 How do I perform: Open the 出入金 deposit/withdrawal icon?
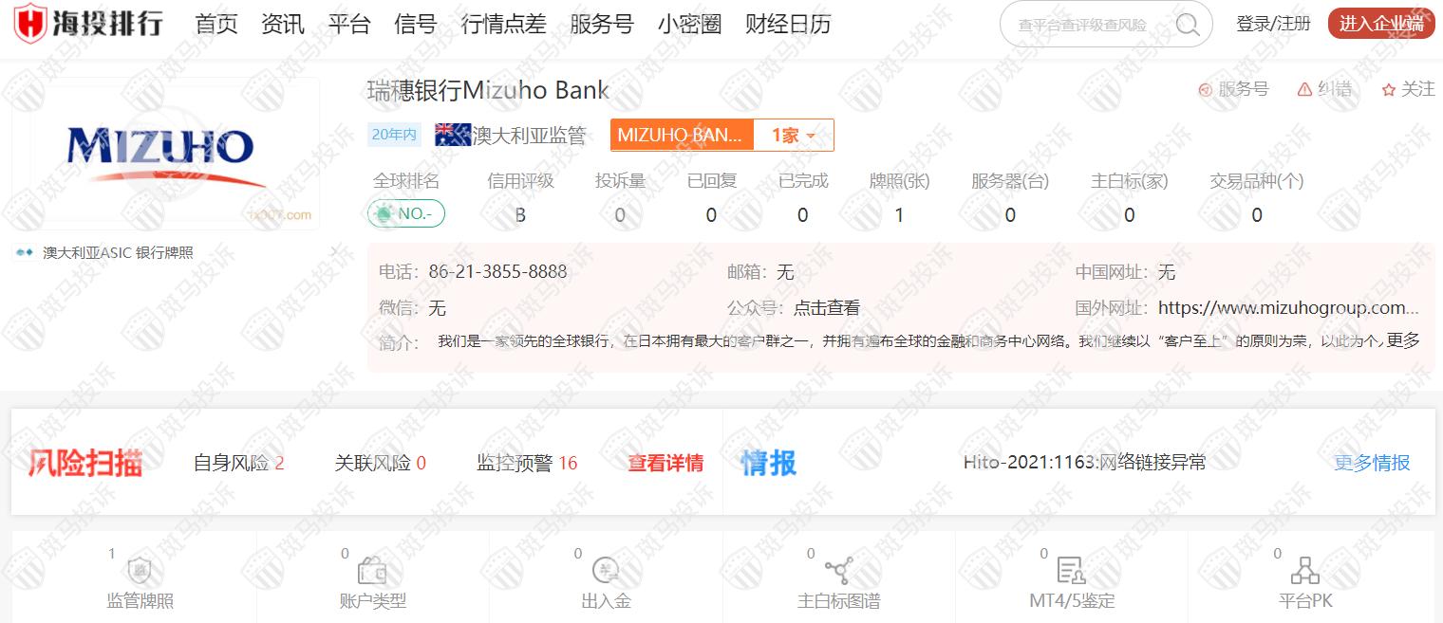click(x=606, y=571)
